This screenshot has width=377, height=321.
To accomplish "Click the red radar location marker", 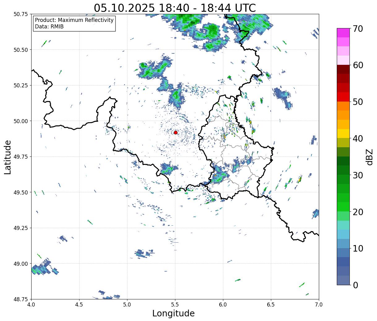I will [176, 132].
